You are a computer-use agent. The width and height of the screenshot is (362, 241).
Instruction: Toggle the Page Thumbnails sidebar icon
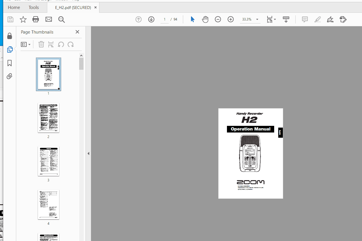tap(10, 49)
